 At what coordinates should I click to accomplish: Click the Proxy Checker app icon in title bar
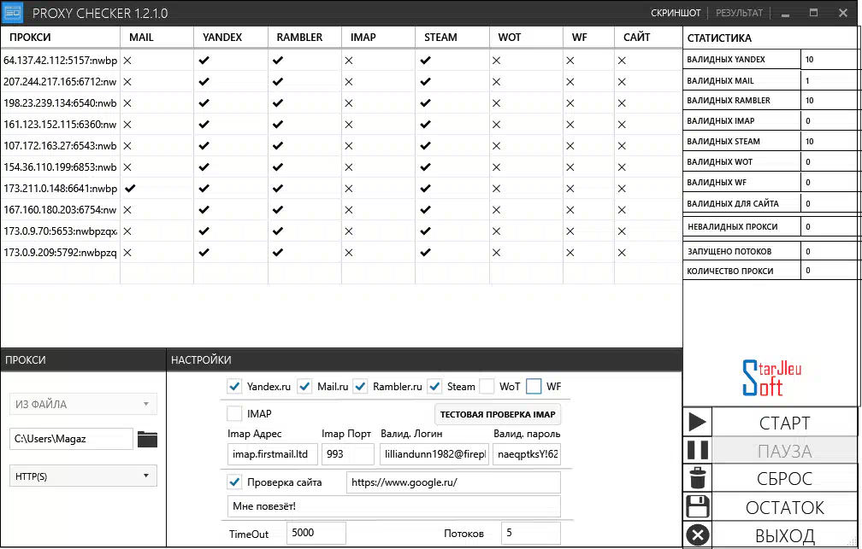click(x=12, y=13)
